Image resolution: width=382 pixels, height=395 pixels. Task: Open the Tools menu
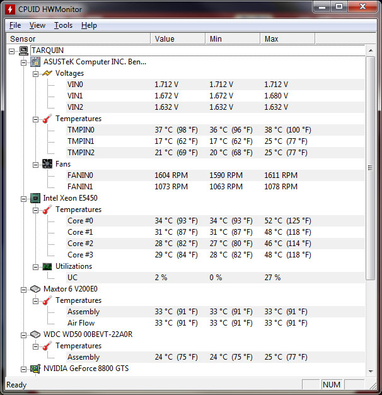coord(63,25)
